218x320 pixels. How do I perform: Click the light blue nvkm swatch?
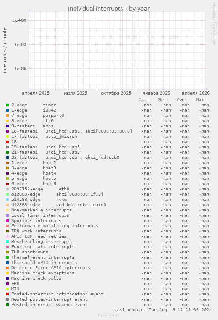point(7,200)
